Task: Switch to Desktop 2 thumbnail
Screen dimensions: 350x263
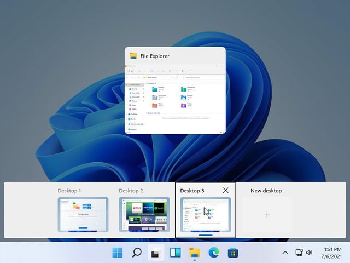Action: 144,215
